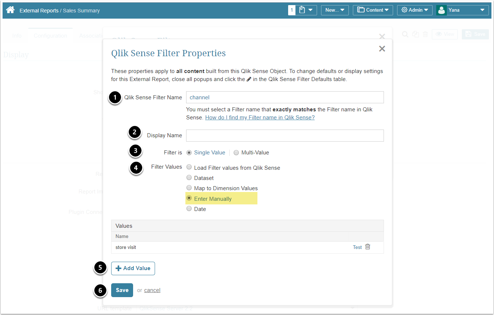494x315 pixels.
Task: Switch to the Info tab
Action: [17, 36]
